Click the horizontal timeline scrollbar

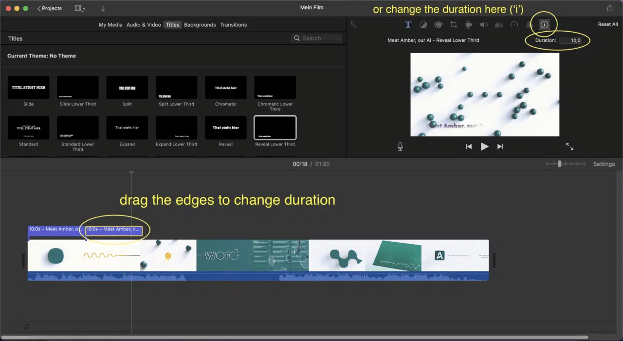click(x=294, y=337)
